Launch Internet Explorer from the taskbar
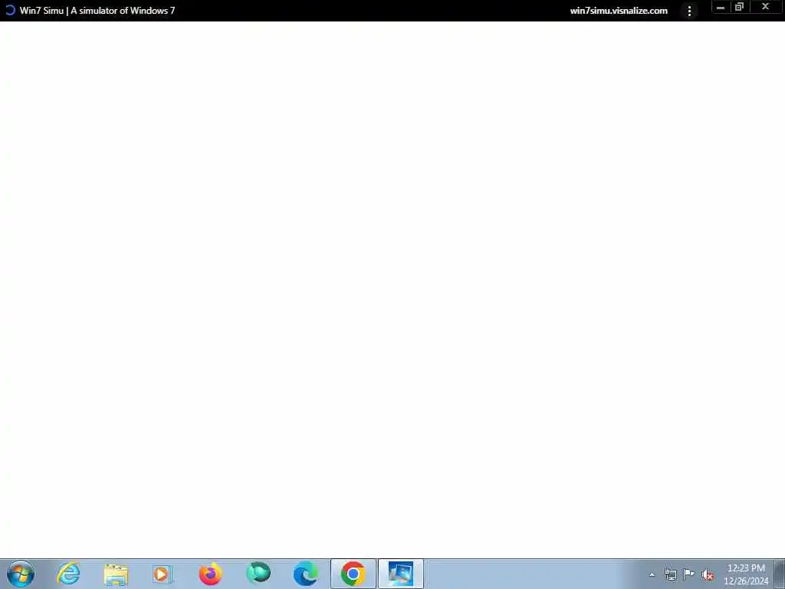The width and height of the screenshot is (785, 589). (x=68, y=574)
